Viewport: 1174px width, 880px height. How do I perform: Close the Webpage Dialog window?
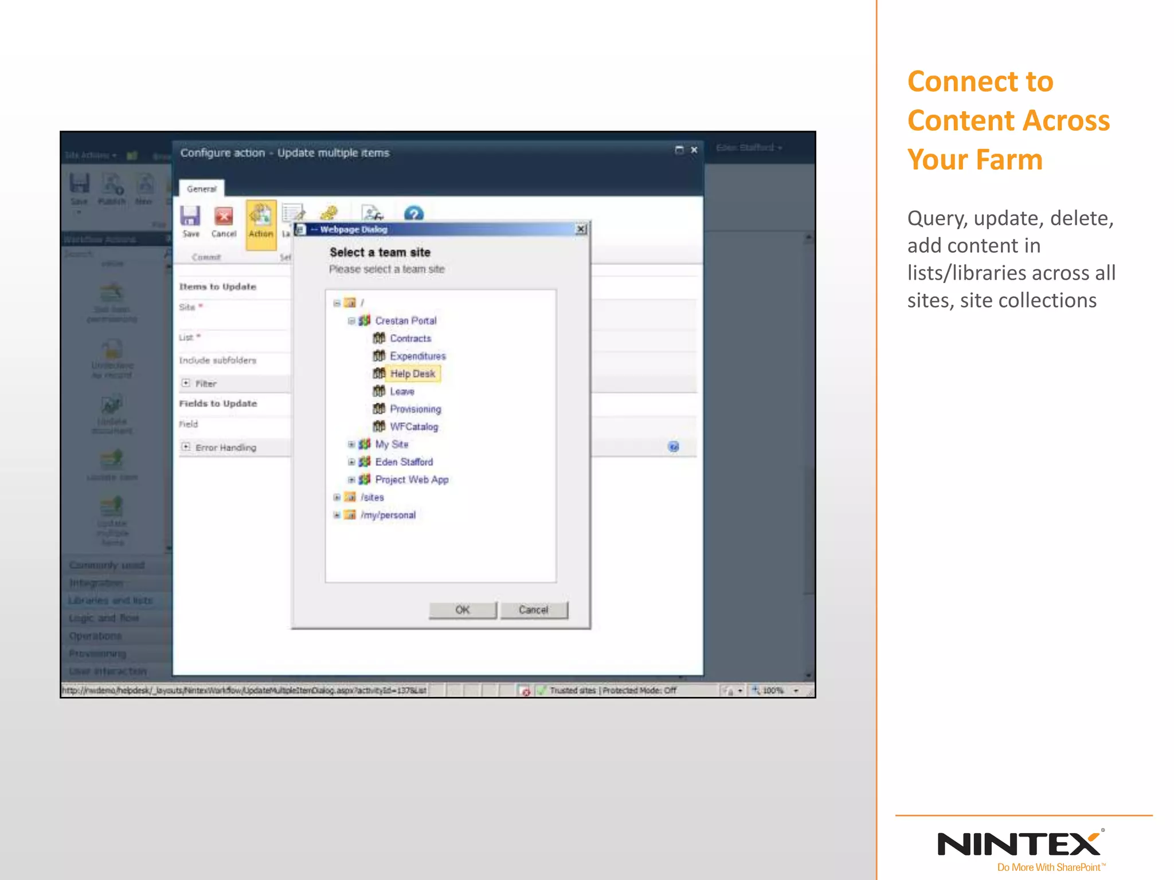[x=581, y=229]
